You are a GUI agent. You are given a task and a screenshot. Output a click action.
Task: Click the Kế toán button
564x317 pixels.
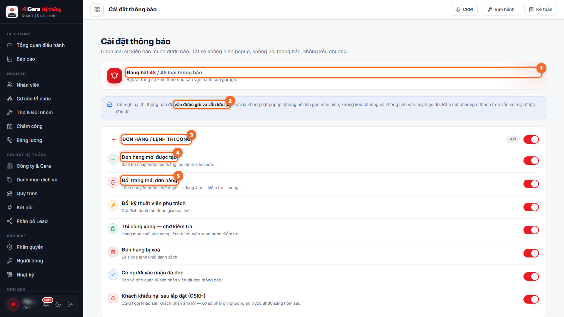click(540, 10)
